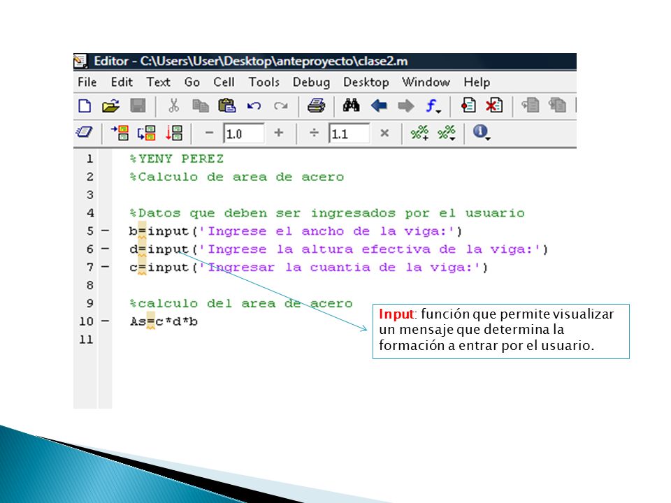Toggle breakpoint dash on line 6
The width and height of the screenshot is (671, 503).
click(x=105, y=249)
